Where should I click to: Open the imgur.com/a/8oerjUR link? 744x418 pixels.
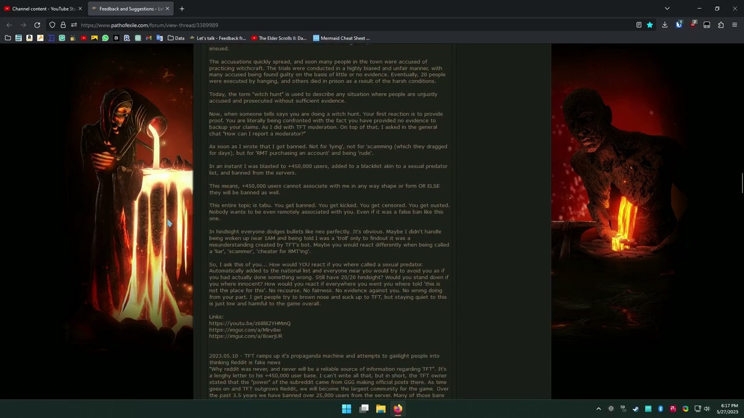pos(246,336)
